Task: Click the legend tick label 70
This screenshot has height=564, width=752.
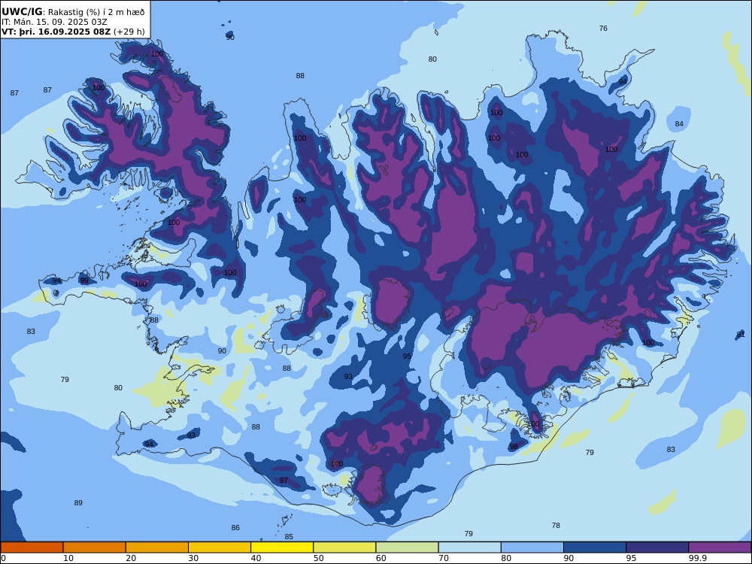Action: tap(444, 558)
